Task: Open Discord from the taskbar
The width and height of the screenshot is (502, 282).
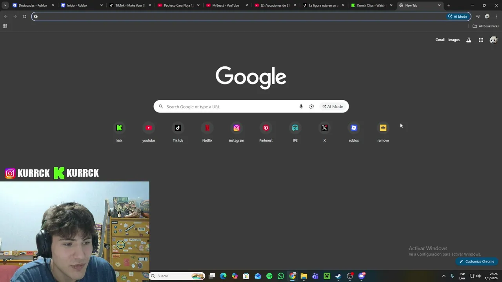Action: [x=361, y=276]
